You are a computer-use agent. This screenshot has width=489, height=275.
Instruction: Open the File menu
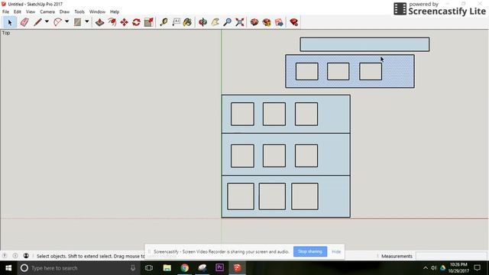coord(5,11)
